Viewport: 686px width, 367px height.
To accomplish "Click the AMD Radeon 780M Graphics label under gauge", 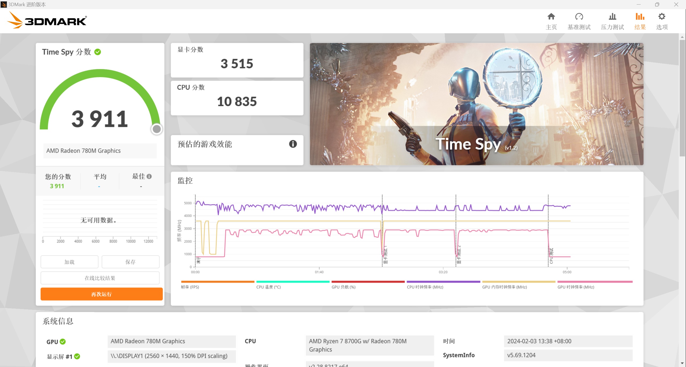I will 100,151.
